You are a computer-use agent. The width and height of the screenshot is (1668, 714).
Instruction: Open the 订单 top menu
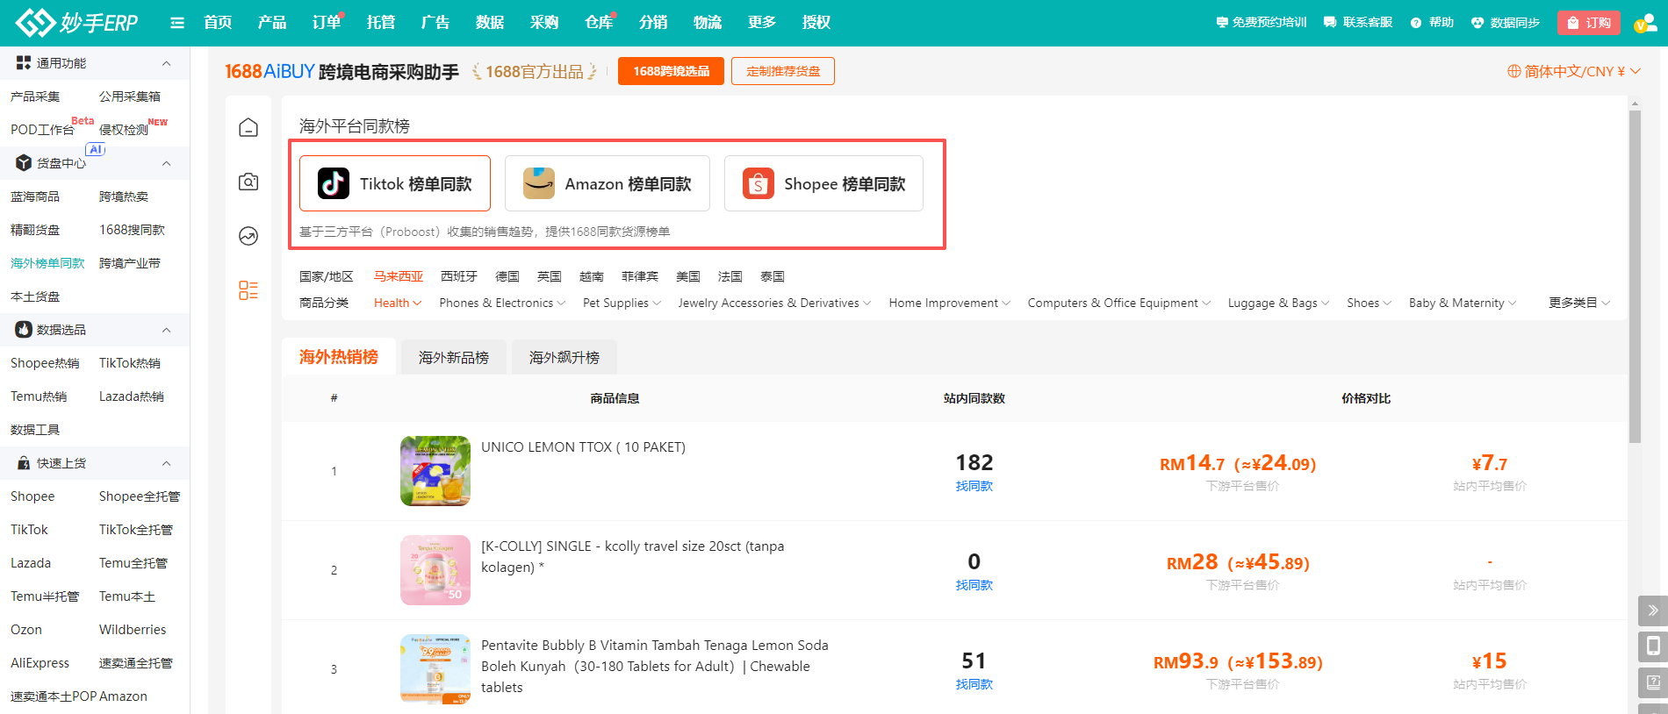pos(327,23)
